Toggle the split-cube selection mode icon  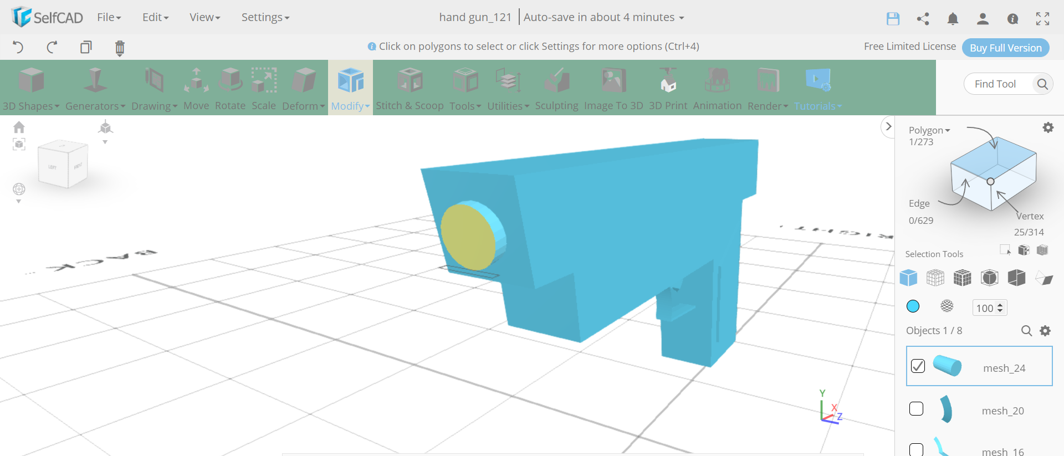click(1017, 278)
